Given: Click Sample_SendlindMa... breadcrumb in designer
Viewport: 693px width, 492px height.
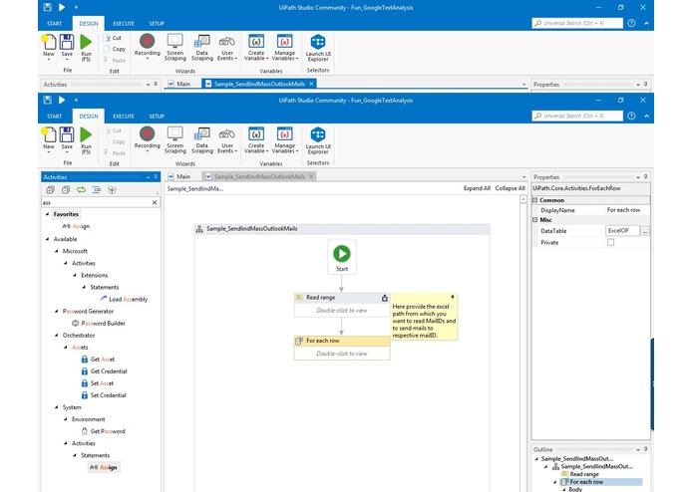Looking at the screenshot, I should pyautogui.click(x=194, y=188).
